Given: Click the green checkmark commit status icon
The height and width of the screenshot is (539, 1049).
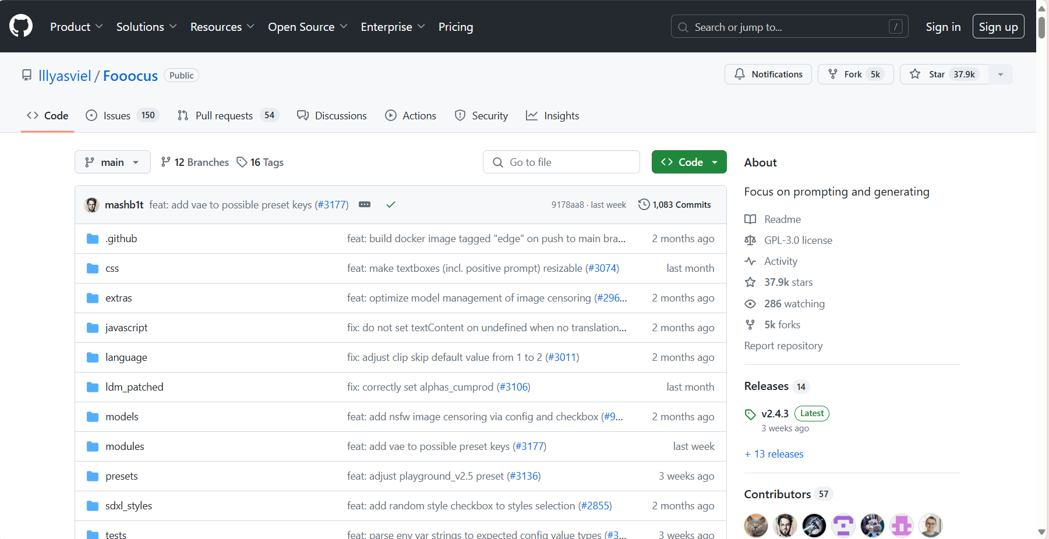Looking at the screenshot, I should 391,205.
